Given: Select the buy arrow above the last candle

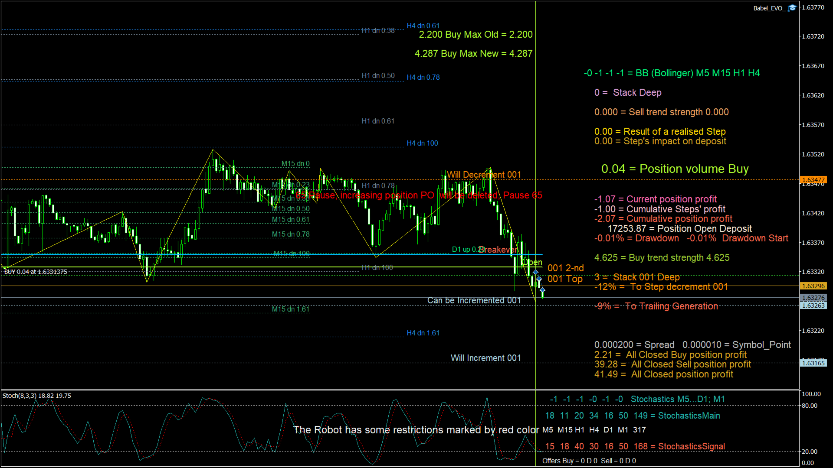Looking at the screenshot, I should pos(542,289).
